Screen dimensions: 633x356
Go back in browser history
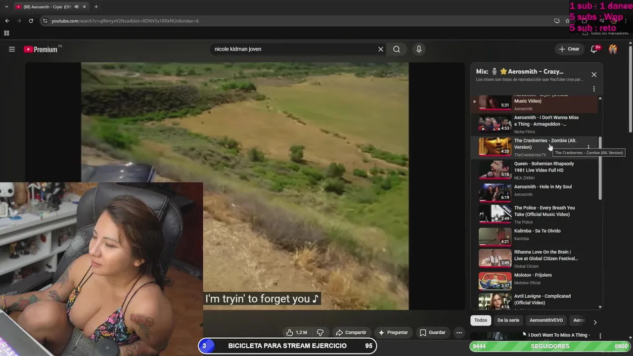pyautogui.click(x=7, y=21)
